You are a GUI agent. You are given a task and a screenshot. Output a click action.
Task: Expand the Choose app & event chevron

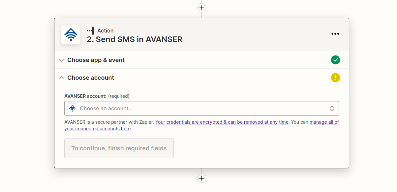coord(61,60)
